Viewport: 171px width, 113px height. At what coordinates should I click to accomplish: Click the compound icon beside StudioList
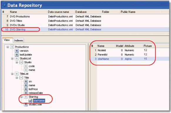17,59
